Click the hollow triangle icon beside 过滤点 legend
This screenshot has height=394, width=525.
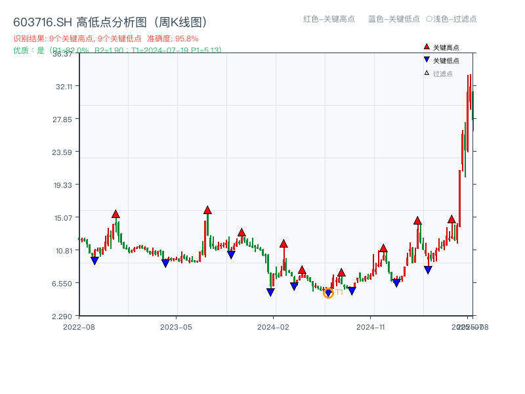[x=427, y=73]
